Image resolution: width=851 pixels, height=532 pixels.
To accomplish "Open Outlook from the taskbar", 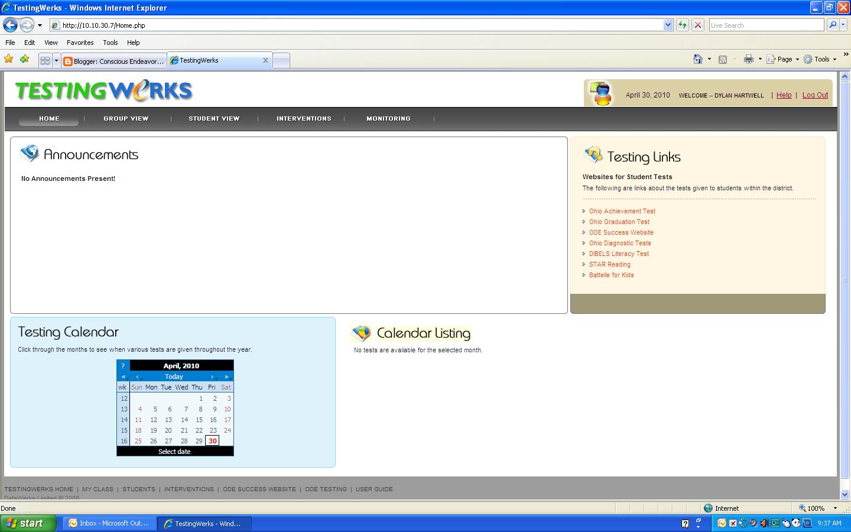I will point(109,523).
